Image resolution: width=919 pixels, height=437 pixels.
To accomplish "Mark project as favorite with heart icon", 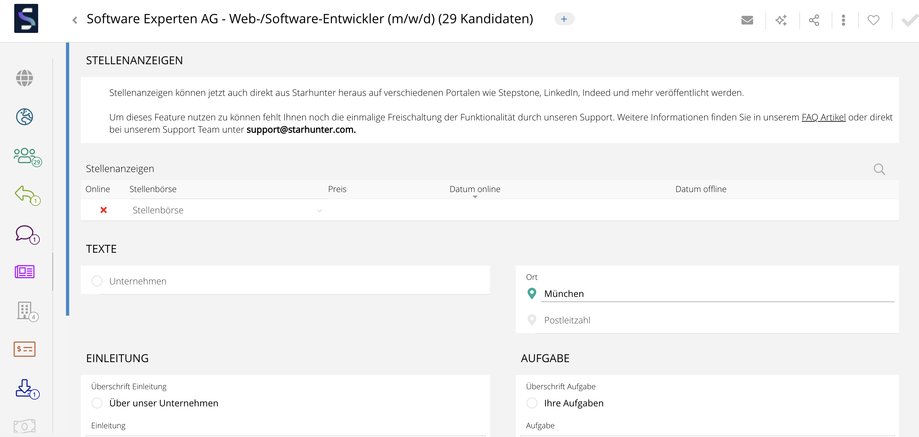I will coord(873,20).
